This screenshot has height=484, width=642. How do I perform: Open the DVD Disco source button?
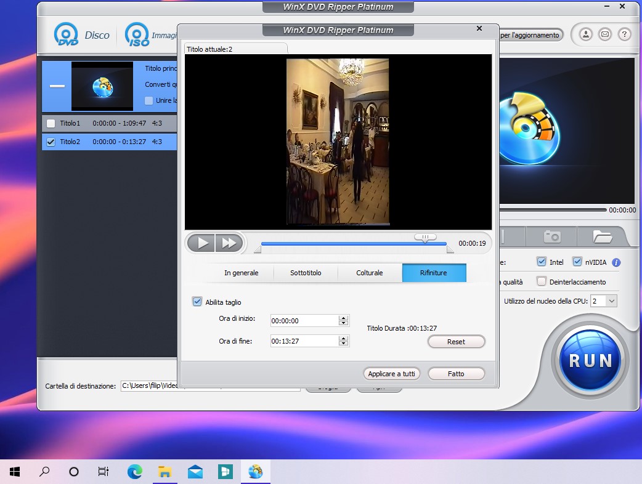click(x=81, y=34)
